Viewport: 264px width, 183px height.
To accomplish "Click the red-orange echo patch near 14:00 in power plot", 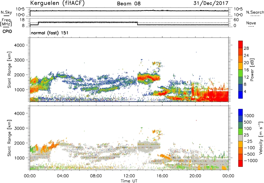I will (149, 78).
